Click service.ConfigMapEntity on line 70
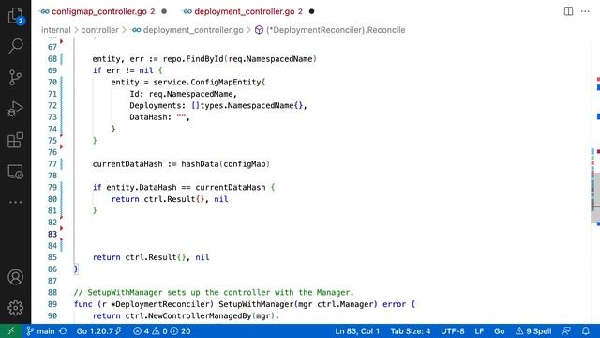600x338 pixels. 207,82
